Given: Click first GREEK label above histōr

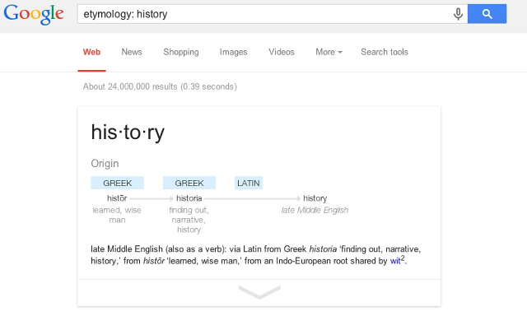Looking at the screenshot, I should point(117,183).
